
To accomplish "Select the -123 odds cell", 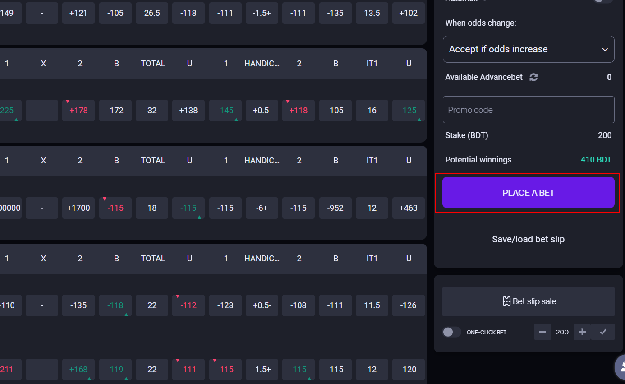I will pos(225,305).
